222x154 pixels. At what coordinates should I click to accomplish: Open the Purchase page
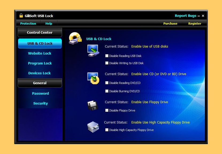pos(170,24)
